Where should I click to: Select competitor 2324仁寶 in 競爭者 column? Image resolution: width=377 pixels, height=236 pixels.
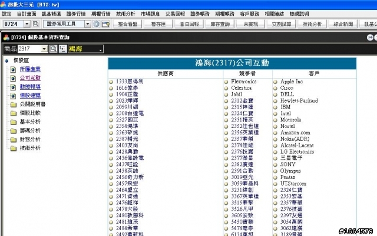(x=242, y=113)
